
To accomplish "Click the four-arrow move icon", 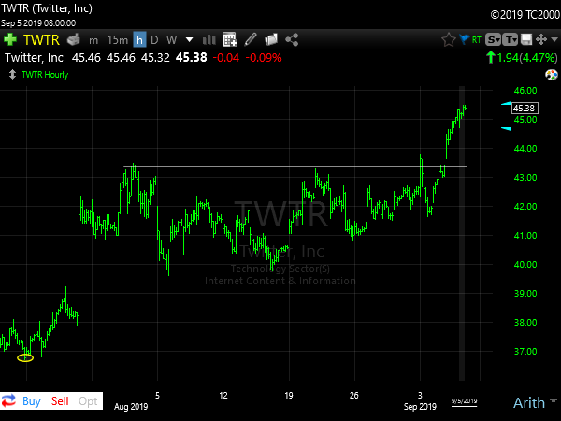I will (541, 39).
